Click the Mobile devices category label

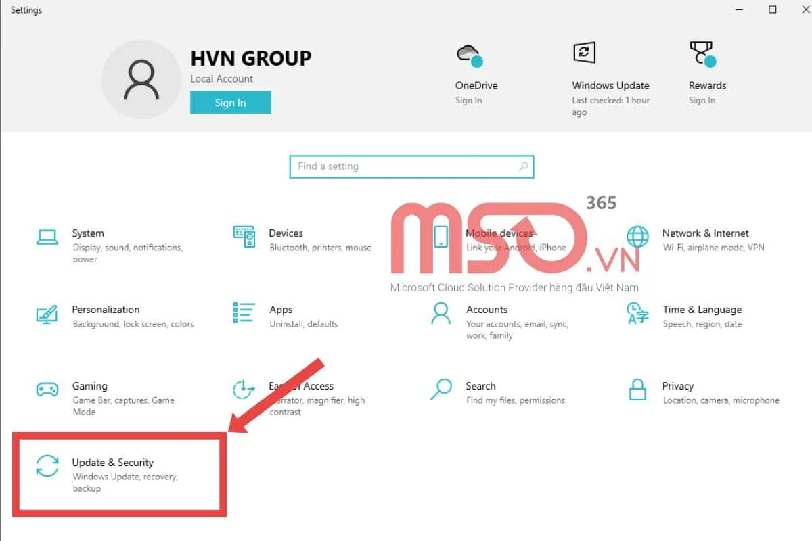499,233
